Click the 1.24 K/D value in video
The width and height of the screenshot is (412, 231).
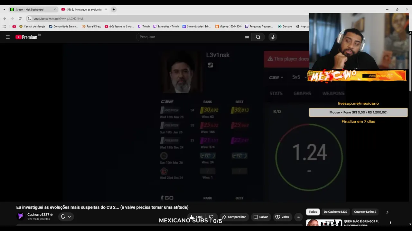(x=309, y=152)
